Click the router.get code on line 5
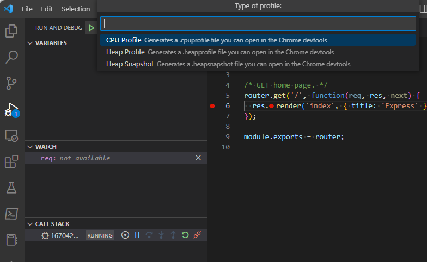Image resolution: width=427 pixels, height=262 pixels. 265,96
